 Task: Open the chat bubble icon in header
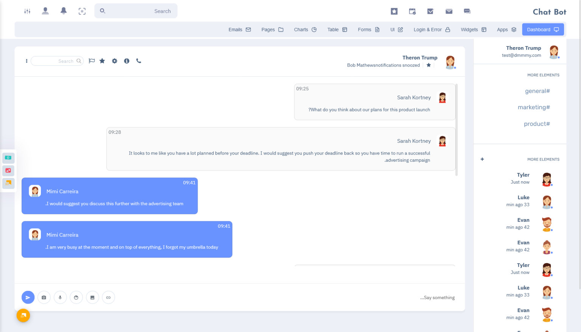pyautogui.click(x=467, y=11)
